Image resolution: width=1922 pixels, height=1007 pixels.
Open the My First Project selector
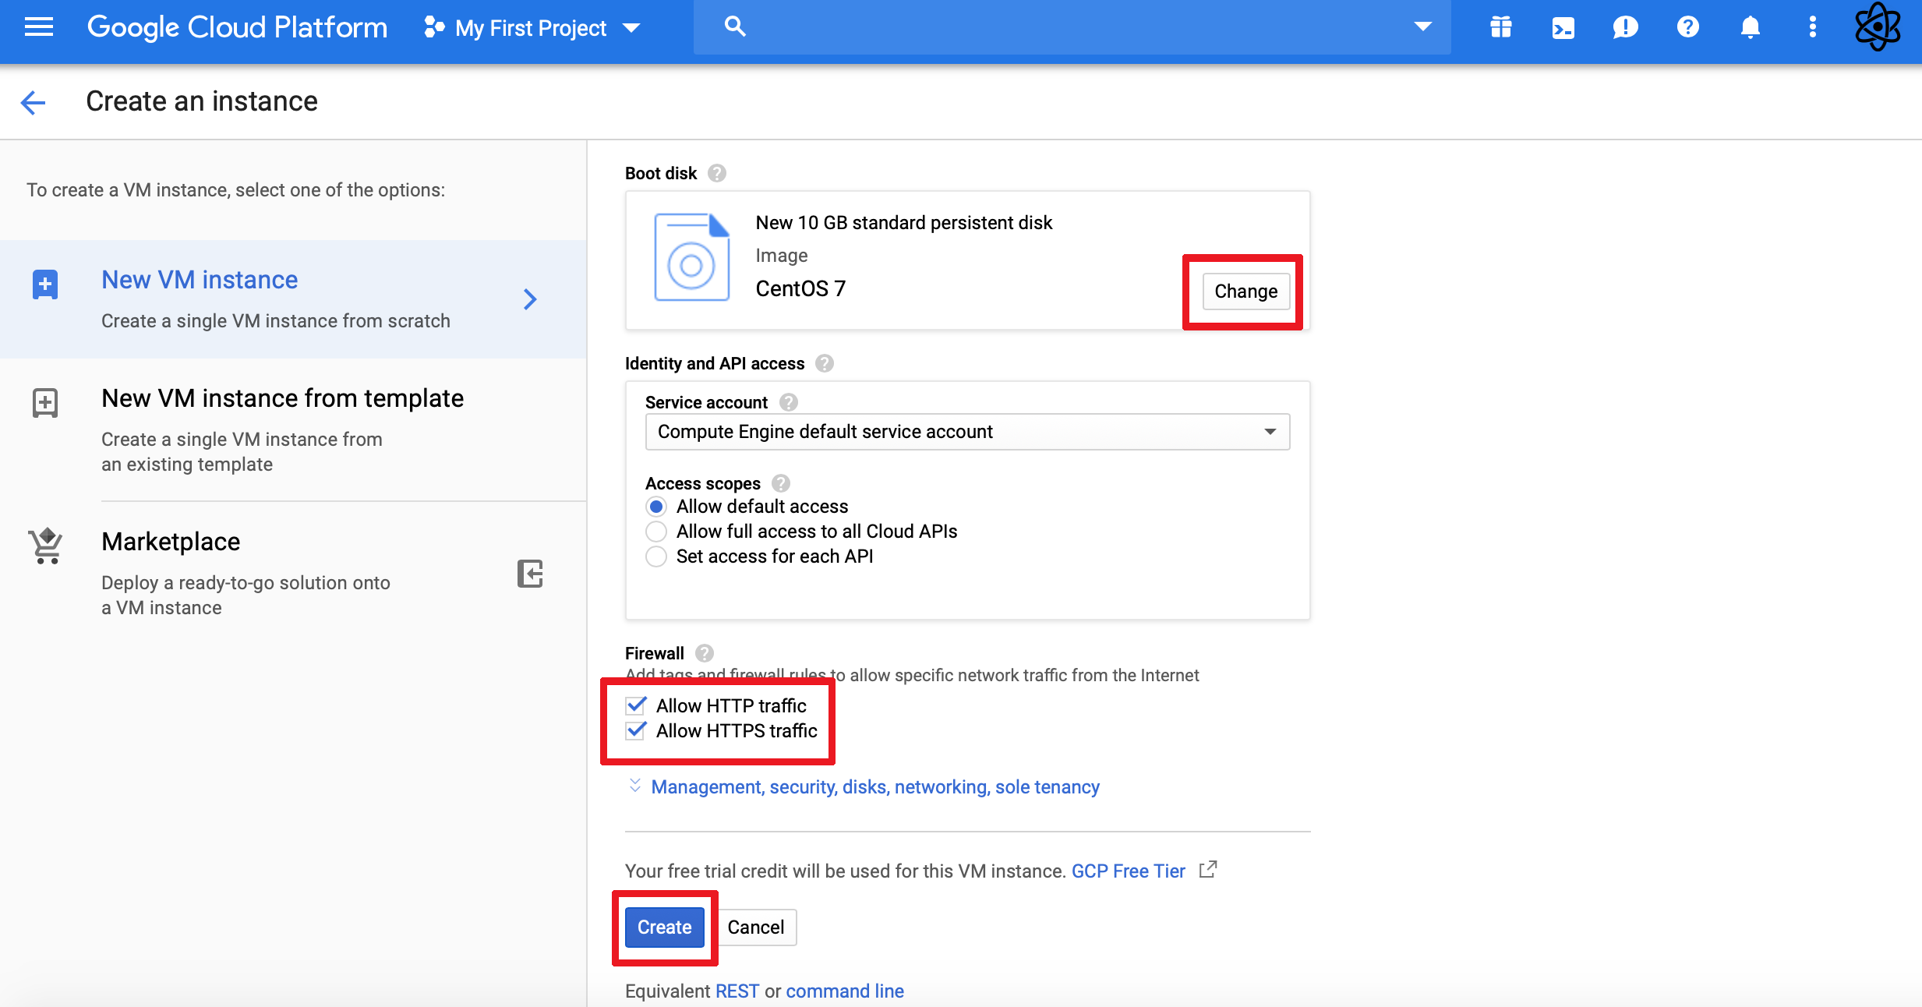[x=532, y=28]
